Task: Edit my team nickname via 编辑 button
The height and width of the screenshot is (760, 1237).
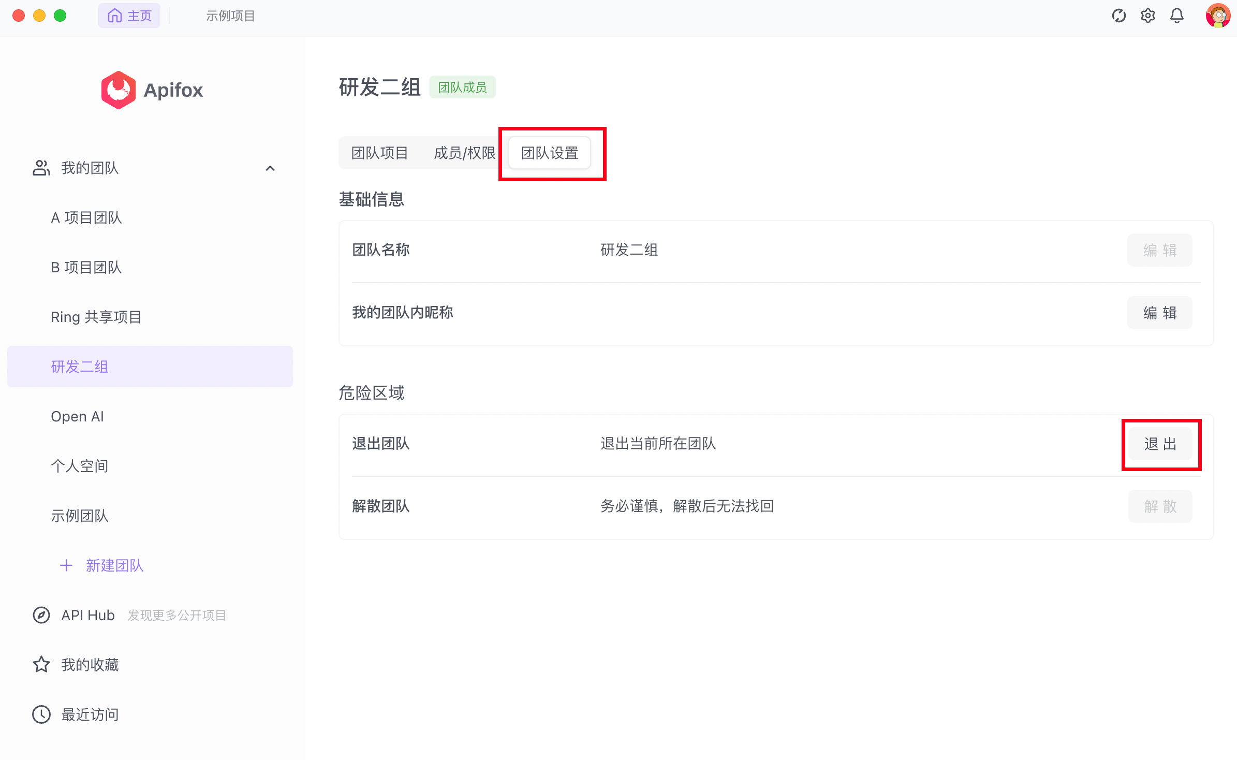Action: click(x=1159, y=313)
